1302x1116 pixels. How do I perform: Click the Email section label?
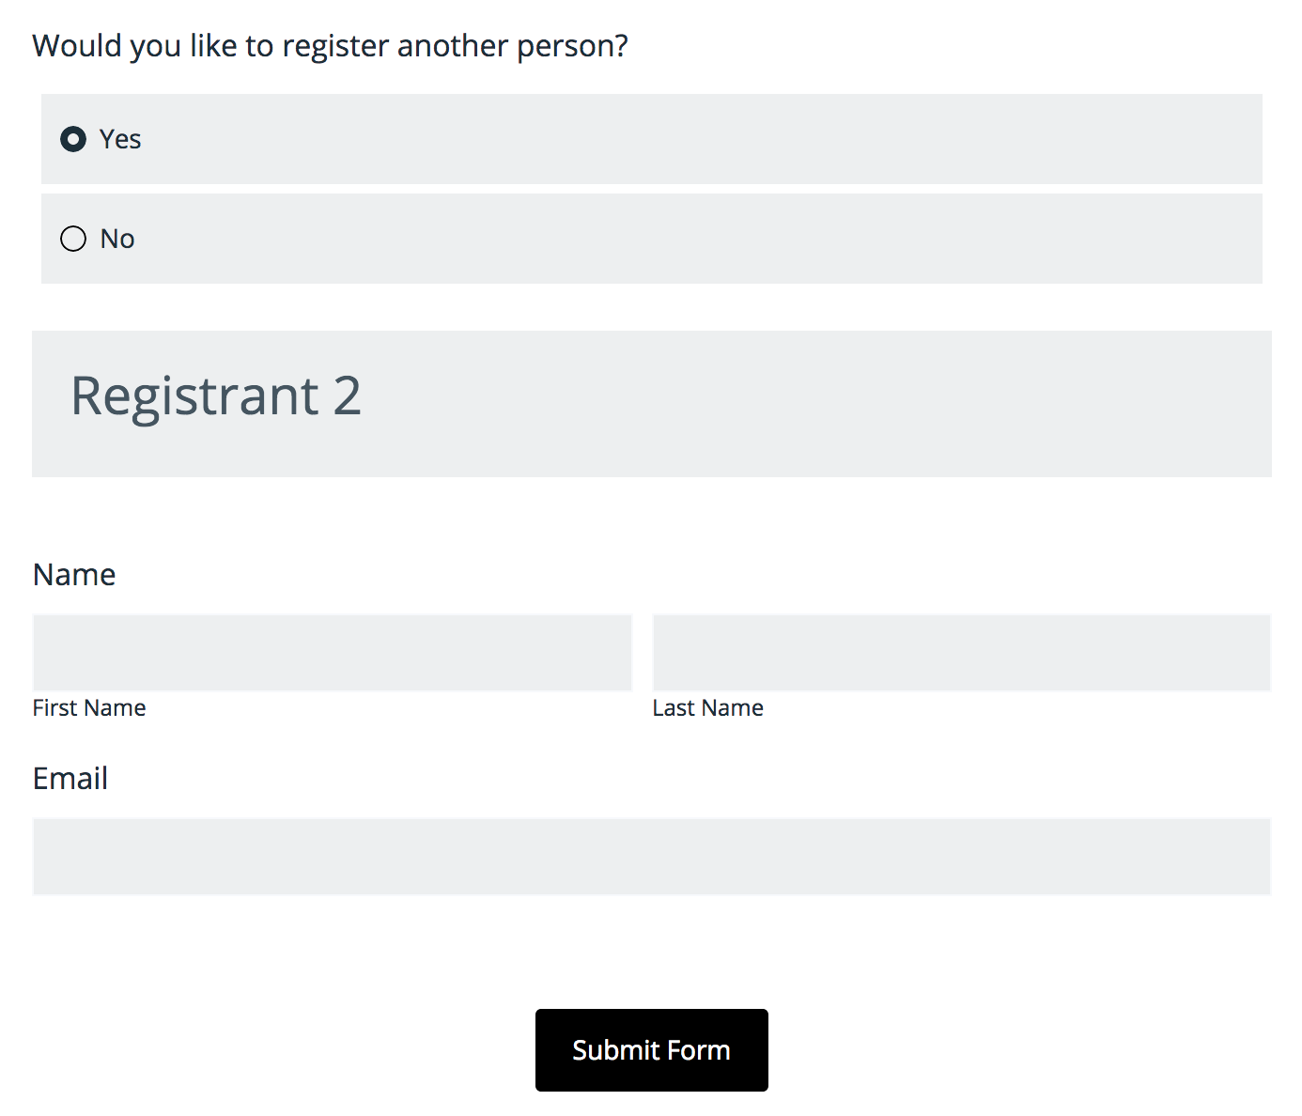pos(70,779)
